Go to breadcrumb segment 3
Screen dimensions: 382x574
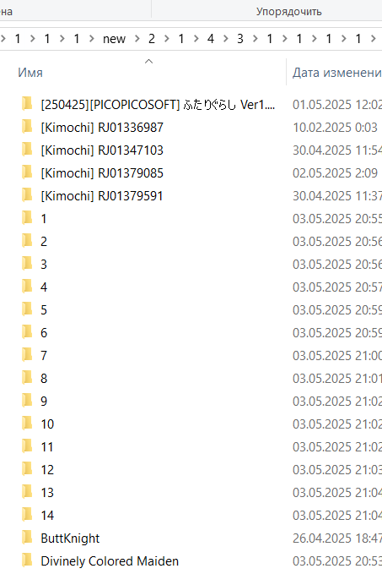coord(240,39)
